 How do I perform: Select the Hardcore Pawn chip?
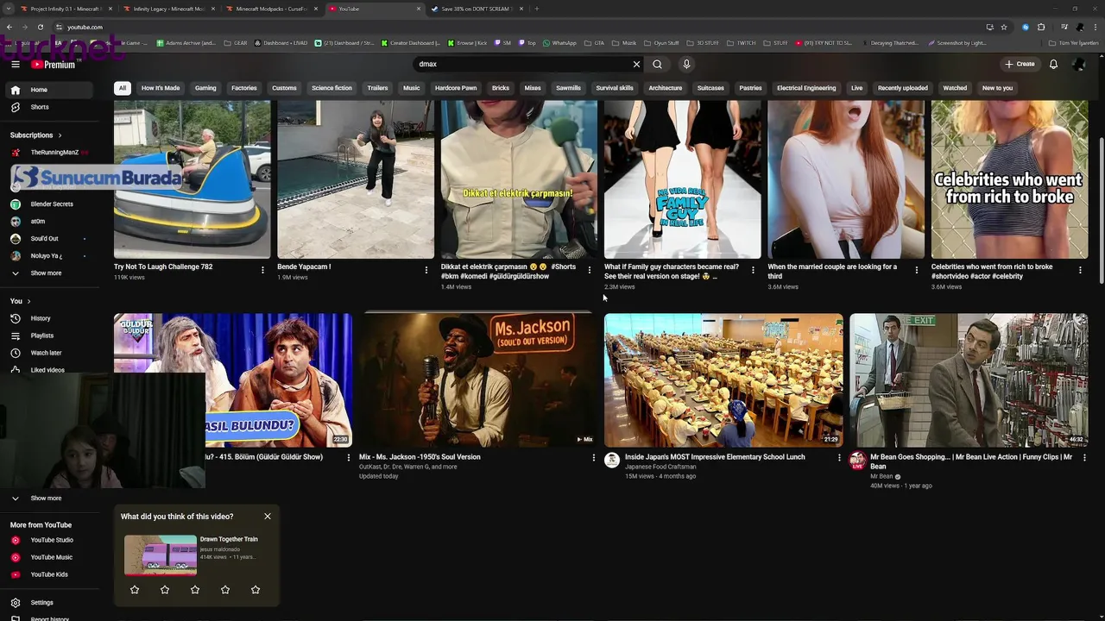click(456, 88)
